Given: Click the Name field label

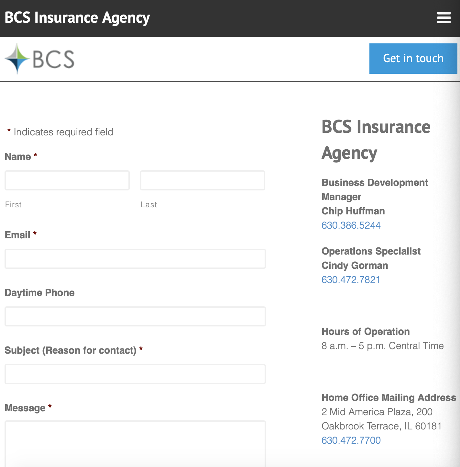Looking at the screenshot, I should [21, 157].
